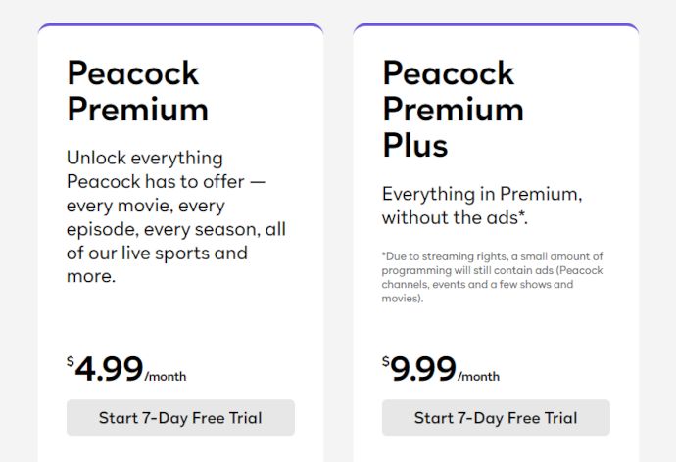Screen dimensions: 676x462
Task: Click the dollar sign before 9.99
Action: pyautogui.click(x=385, y=361)
